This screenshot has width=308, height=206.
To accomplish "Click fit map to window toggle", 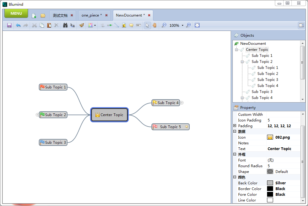I will point(197,25).
